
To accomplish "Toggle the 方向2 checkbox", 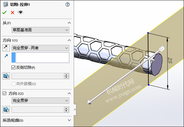I will point(4,93).
